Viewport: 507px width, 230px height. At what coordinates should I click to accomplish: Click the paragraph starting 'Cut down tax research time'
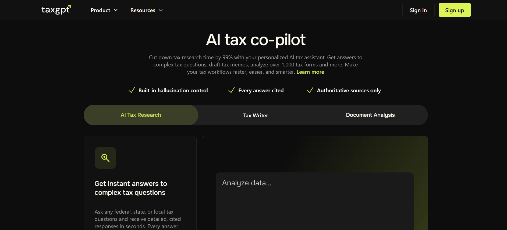point(256,65)
